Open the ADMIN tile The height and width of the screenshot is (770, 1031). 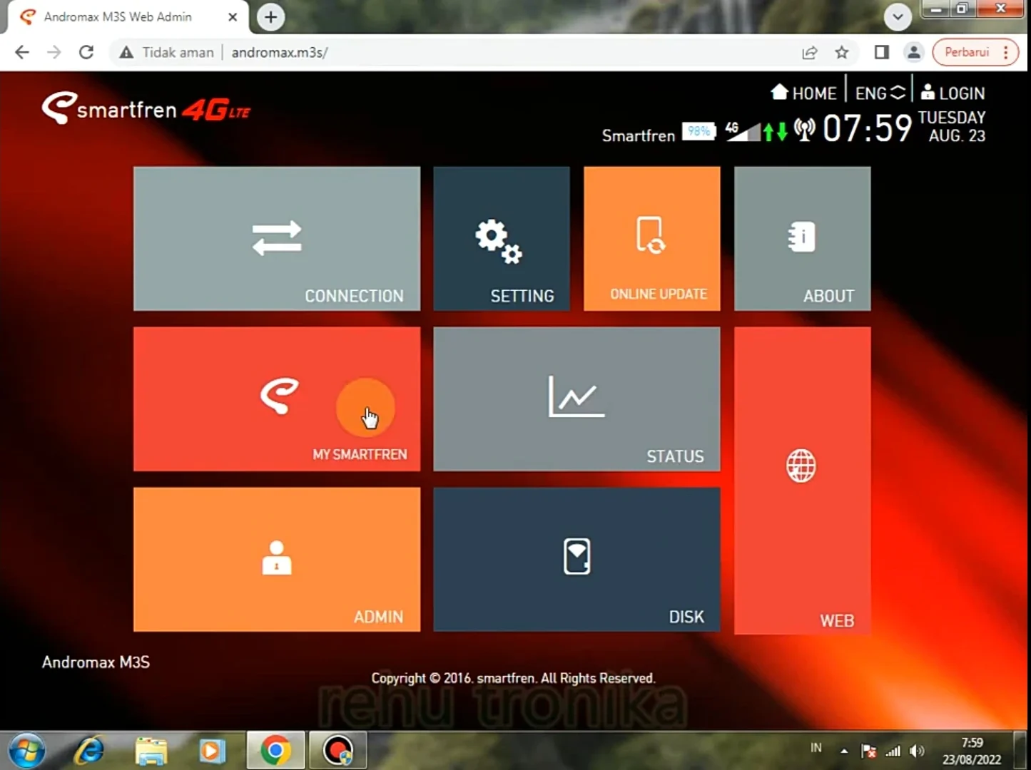pos(277,560)
